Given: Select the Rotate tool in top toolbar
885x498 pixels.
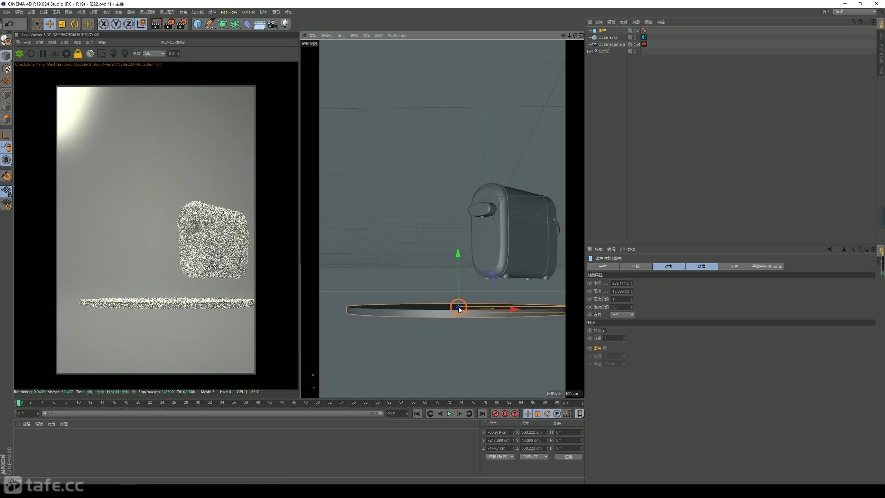Looking at the screenshot, I should coord(75,24).
